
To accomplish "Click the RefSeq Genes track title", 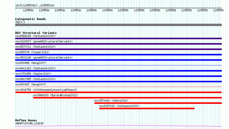I will click(26, 120).
